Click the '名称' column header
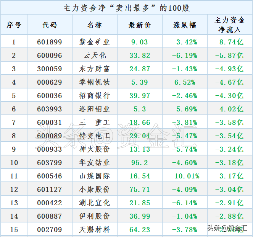This screenshot has width=253, height=237. coord(95,25)
